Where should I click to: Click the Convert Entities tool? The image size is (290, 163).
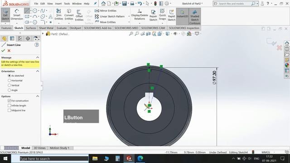click(69, 14)
